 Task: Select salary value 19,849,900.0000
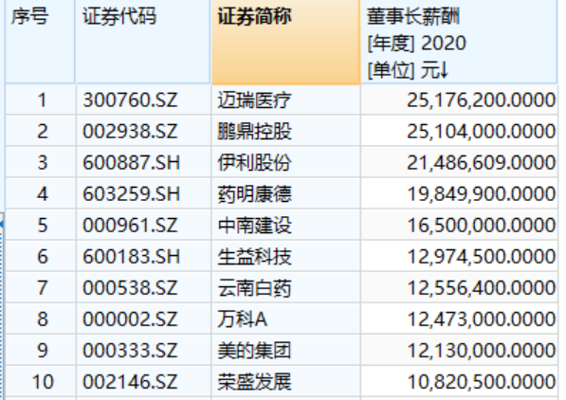point(459,194)
